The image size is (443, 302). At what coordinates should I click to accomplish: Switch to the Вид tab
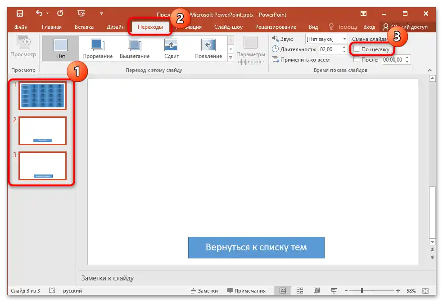[313, 27]
